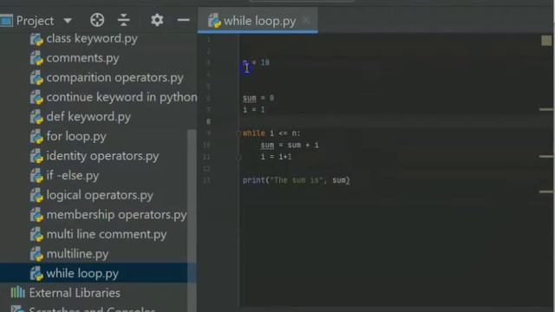Click the 'while i <= n:' line
The image size is (555, 312).
271,133
